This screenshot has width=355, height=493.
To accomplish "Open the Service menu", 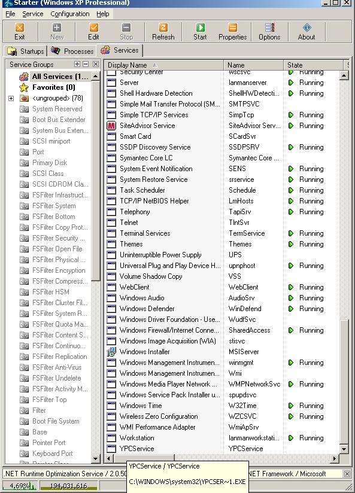I will pos(33,14).
